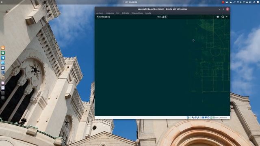Open the Máquina menu

[x=110, y=13]
